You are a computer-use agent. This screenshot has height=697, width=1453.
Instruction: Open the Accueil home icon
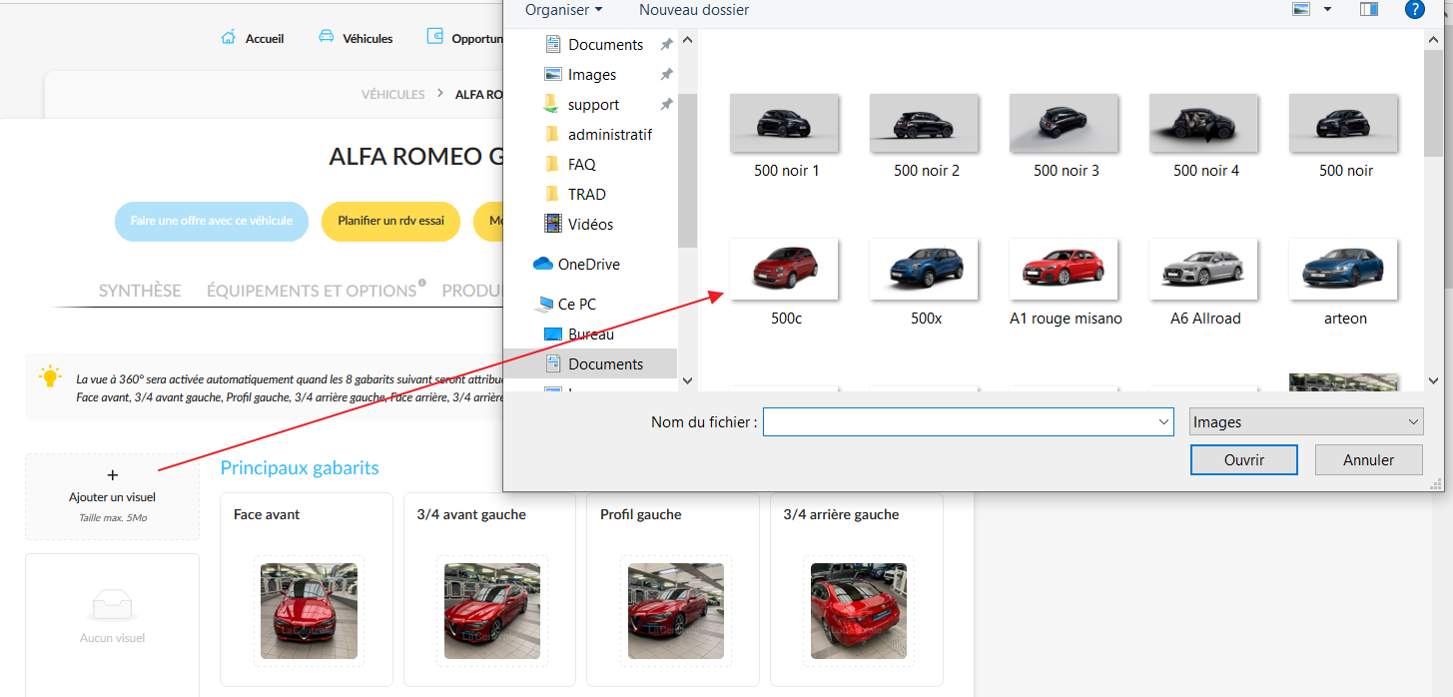229,38
